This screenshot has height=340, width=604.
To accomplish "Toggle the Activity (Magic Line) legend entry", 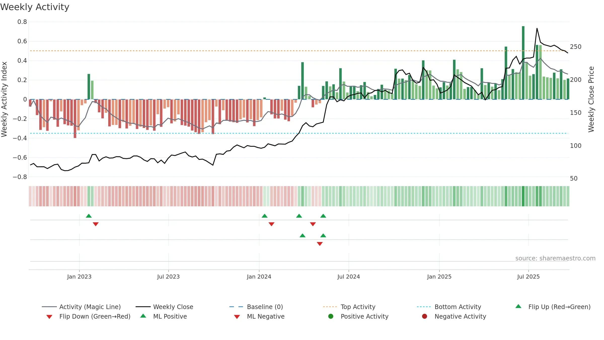I will (x=81, y=307).
